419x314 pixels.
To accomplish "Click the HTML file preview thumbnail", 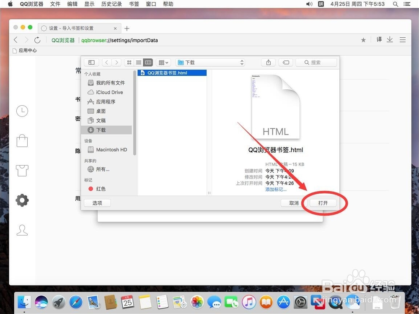I will [x=276, y=107].
